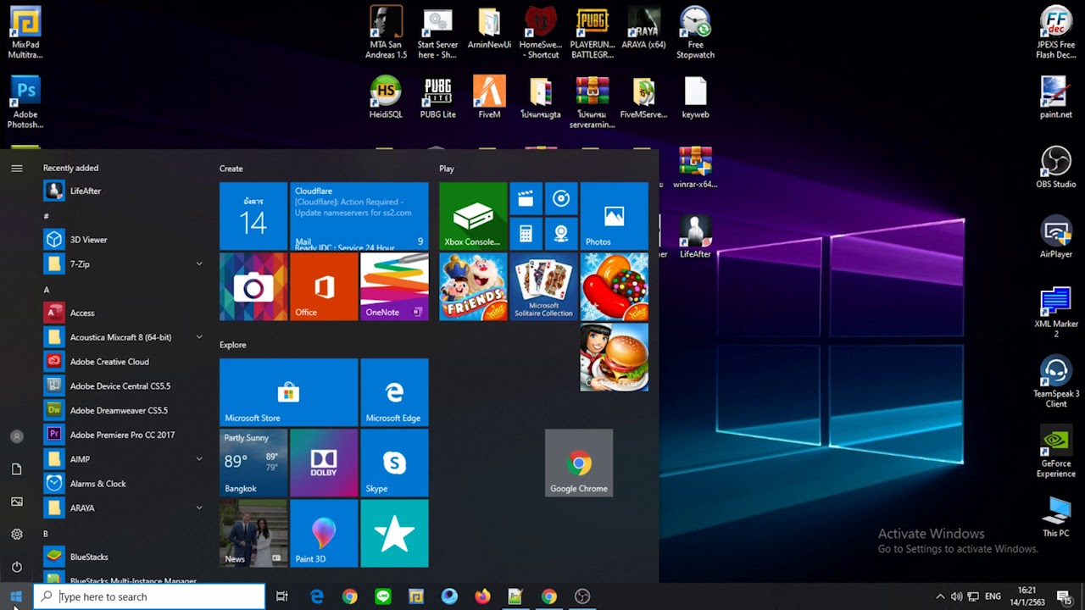Viewport: 1085px width, 610px height.
Task: Select the paint.net desktop icon
Action: [x=1056, y=98]
